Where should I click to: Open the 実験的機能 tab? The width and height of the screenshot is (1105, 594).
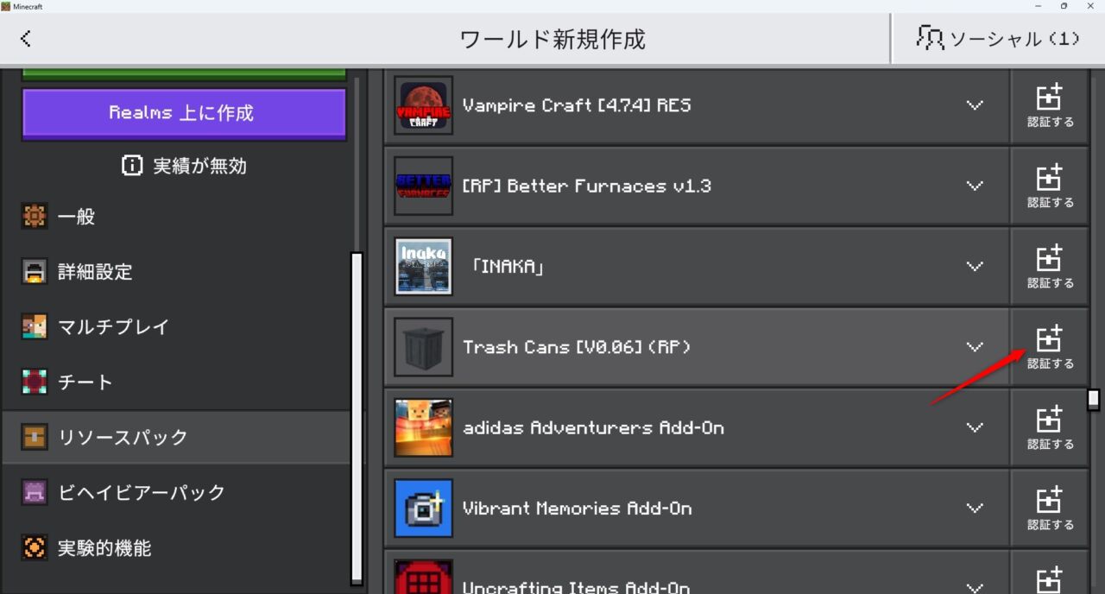point(176,548)
